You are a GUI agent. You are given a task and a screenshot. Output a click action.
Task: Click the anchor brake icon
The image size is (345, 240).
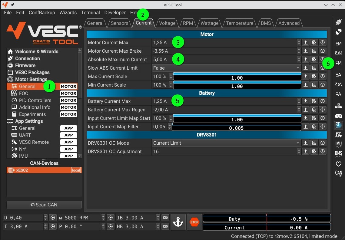pos(178,222)
